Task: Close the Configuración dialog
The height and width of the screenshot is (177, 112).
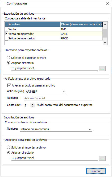Action: click(108, 3)
